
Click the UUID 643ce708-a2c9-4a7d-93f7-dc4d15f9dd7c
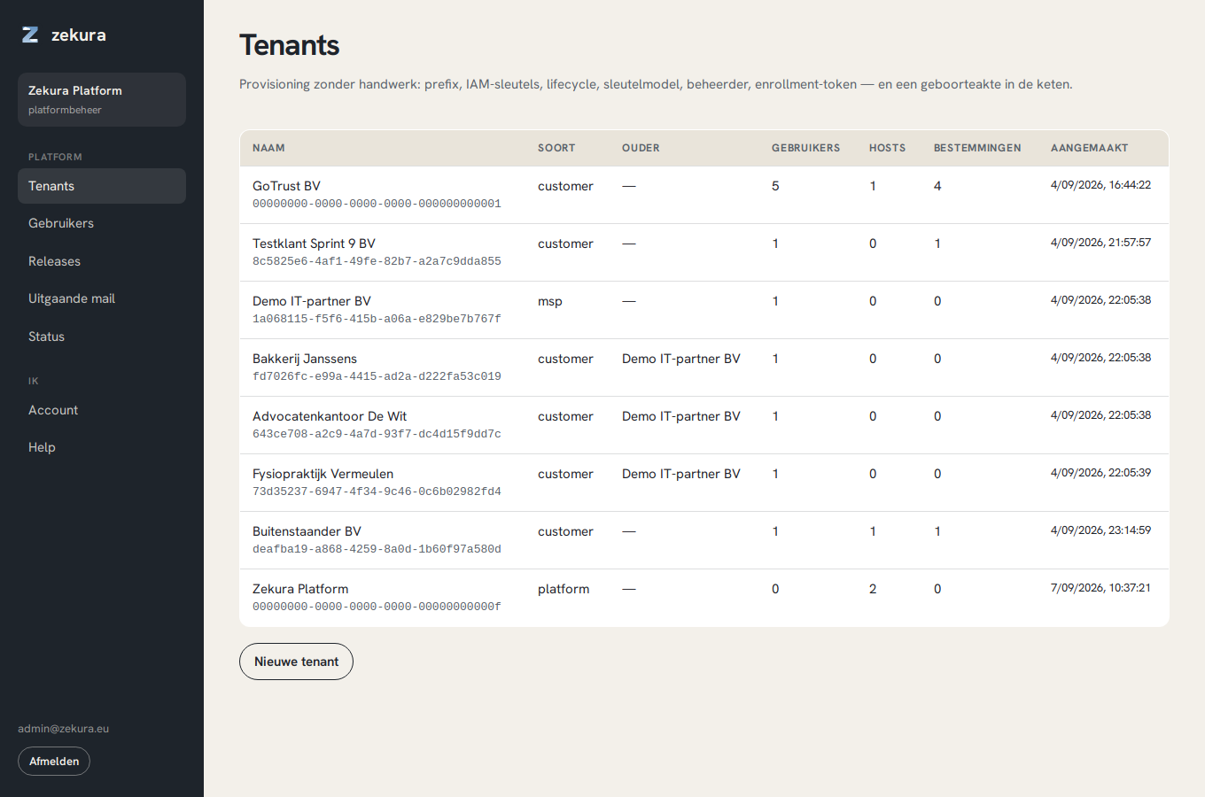tap(377, 434)
